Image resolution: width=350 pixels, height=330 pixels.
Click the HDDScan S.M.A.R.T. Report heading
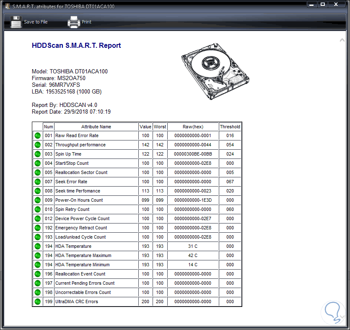point(76,45)
